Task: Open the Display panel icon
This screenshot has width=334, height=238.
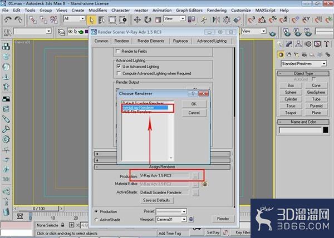Action: tap(317, 44)
